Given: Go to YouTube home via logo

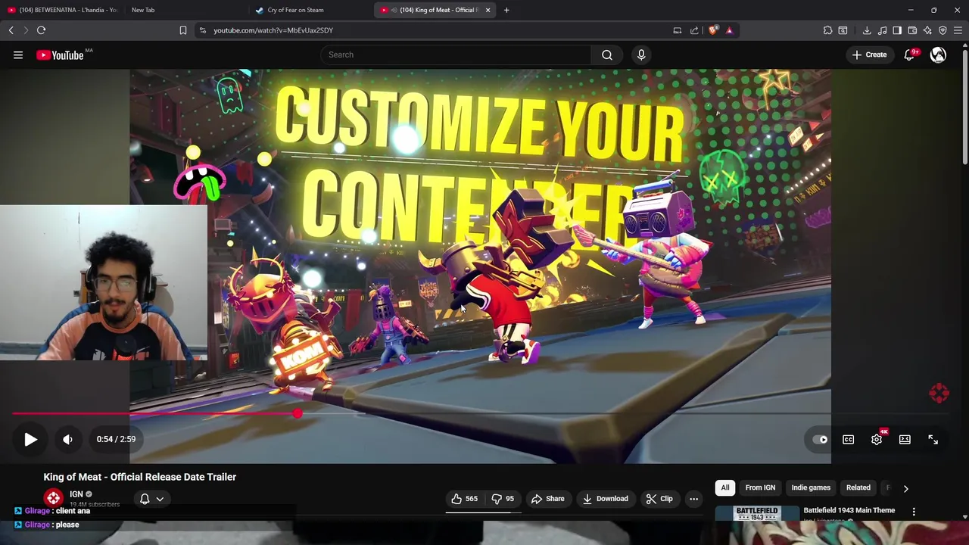Looking at the screenshot, I should tap(60, 54).
